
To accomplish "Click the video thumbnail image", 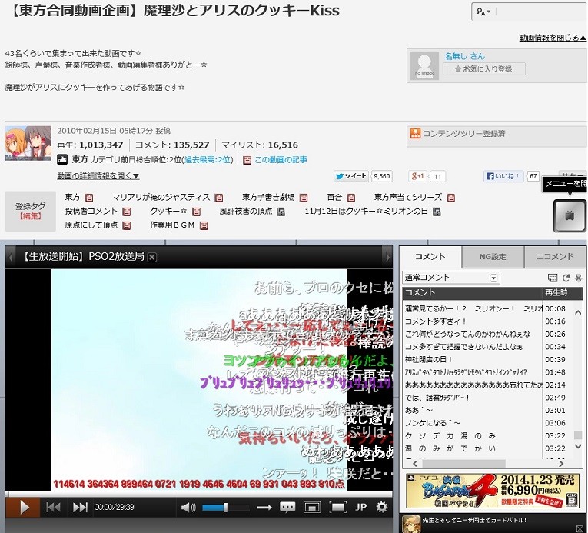I will (28, 143).
